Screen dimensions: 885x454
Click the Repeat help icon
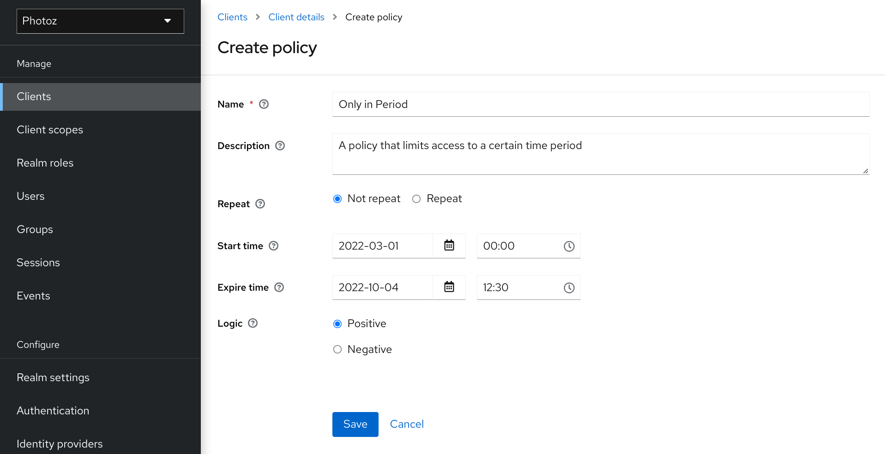tap(260, 203)
